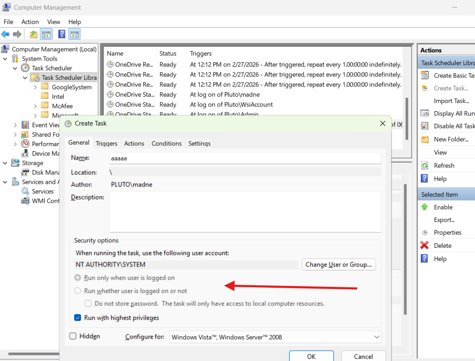Tick the Hidden checkbox

pyautogui.click(x=73, y=336)
